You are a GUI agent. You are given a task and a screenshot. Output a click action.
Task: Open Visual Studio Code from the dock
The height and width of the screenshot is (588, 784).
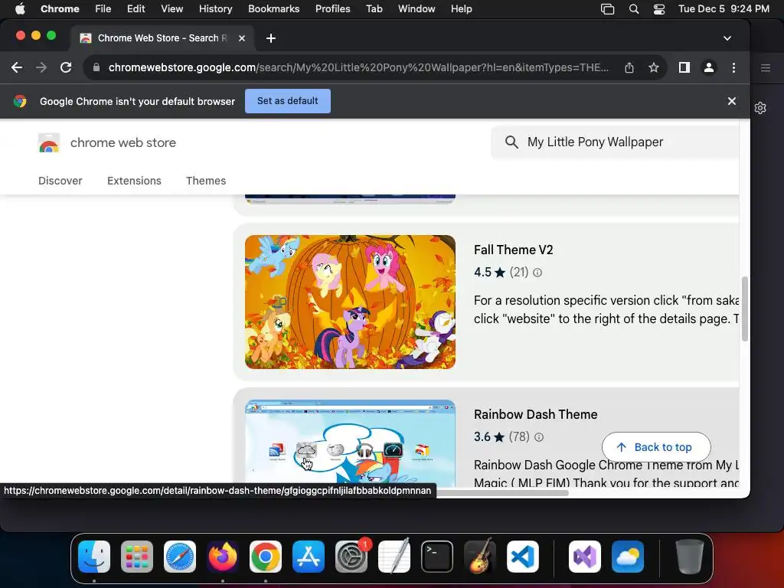coord(522,557)
